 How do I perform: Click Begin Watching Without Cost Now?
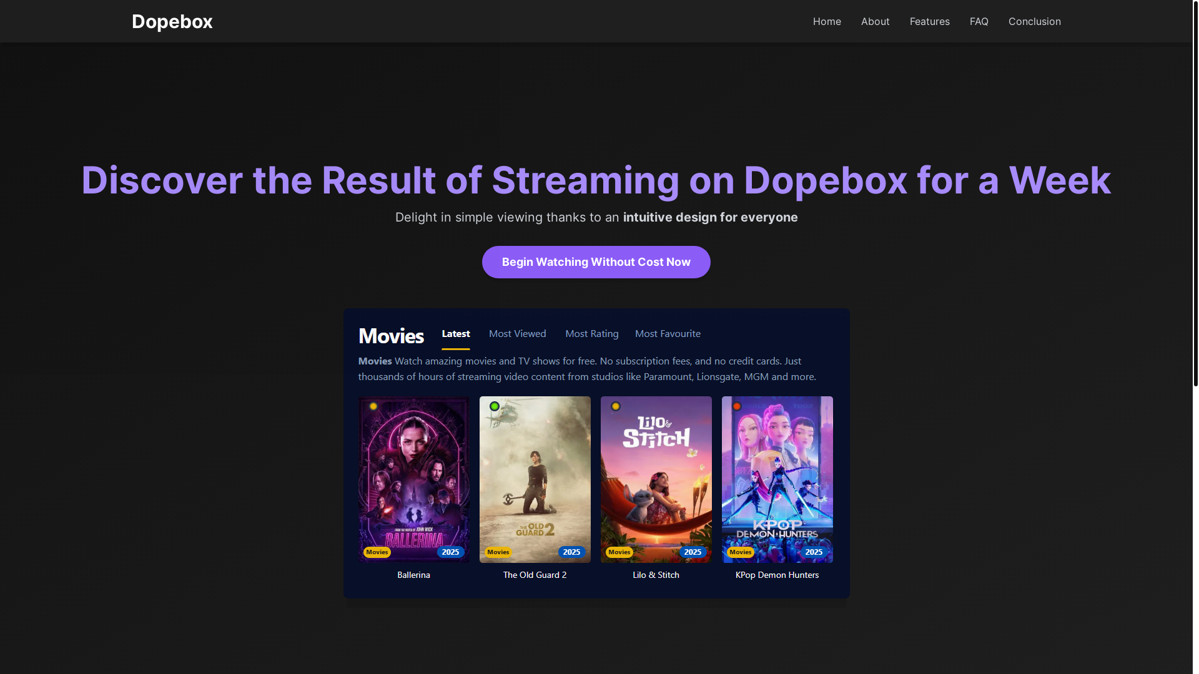click(596, 262)
